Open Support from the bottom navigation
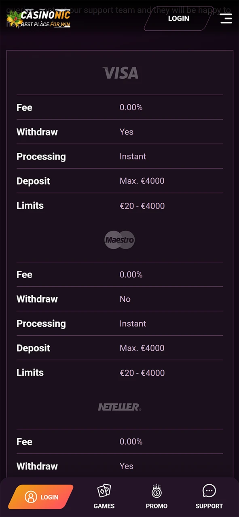Screen dimensions: 239x517 (209, 496)
